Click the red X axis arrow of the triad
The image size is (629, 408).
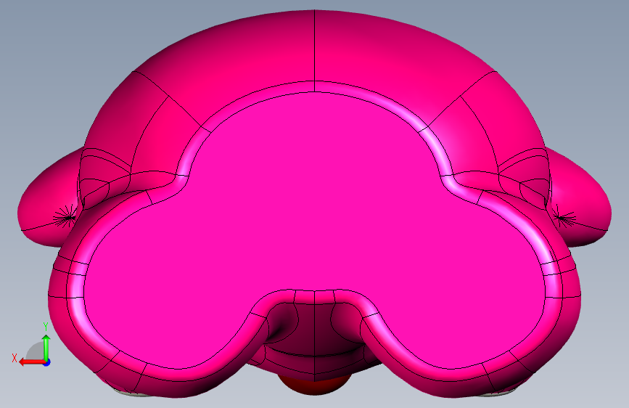[x=32, y=362]
